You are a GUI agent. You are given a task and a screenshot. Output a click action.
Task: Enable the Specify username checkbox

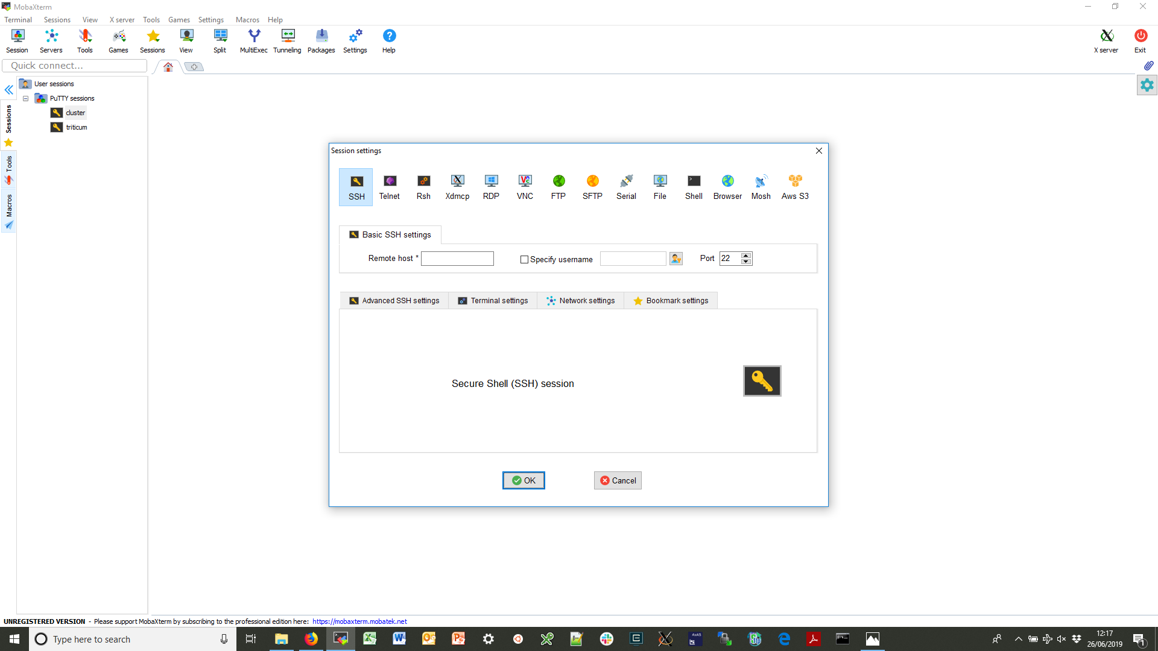point(524,259)
